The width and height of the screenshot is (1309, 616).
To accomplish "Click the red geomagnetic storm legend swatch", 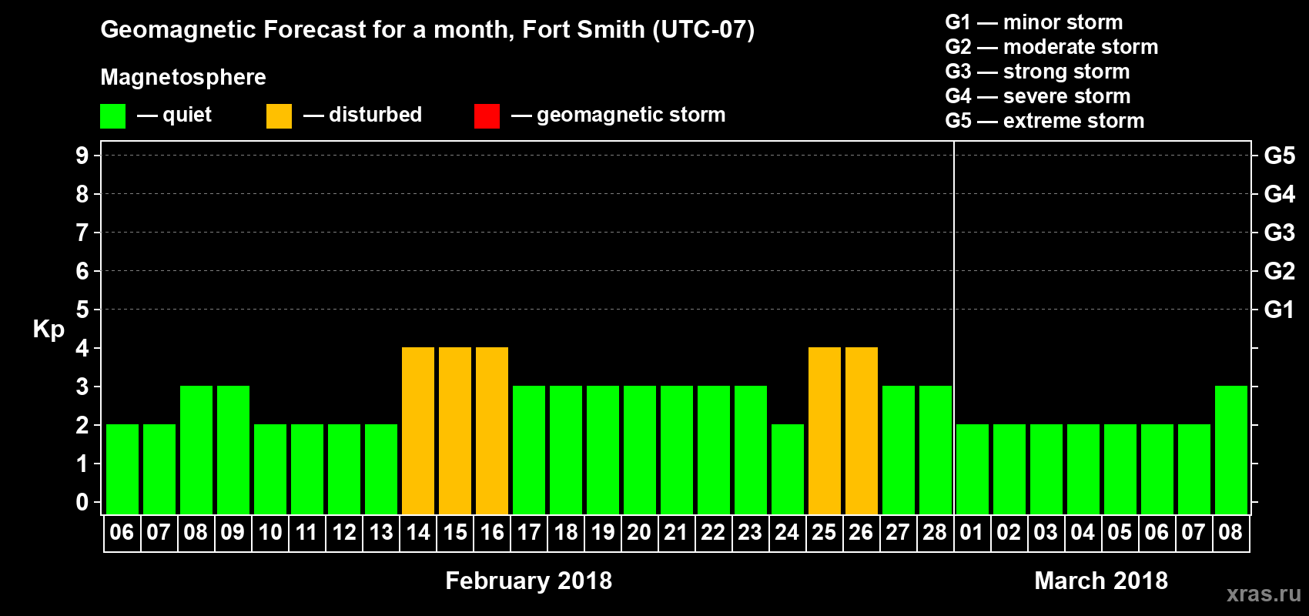I will 487,116.
